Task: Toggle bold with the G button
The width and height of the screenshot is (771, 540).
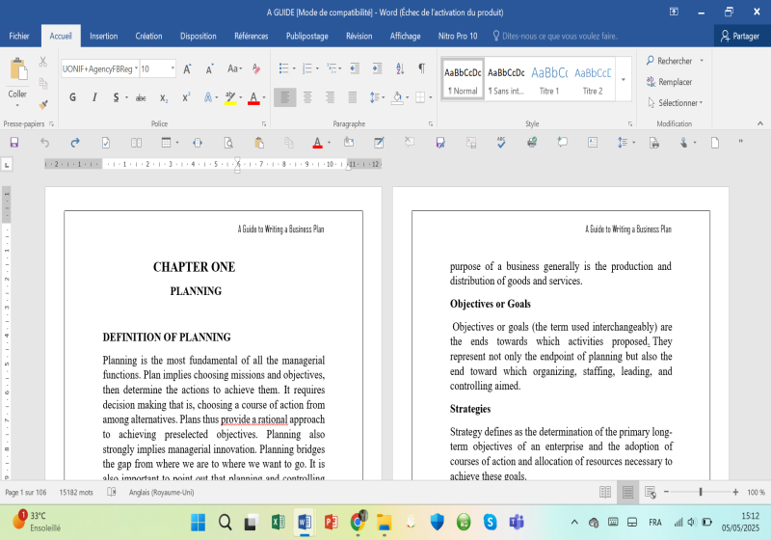Action: [73, 97]
